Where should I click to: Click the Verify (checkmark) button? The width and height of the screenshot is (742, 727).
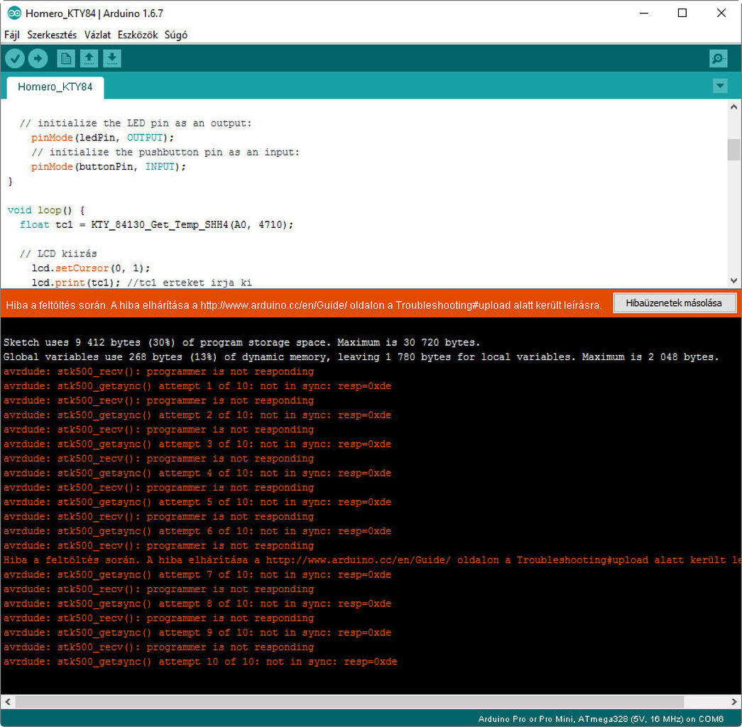15,59
